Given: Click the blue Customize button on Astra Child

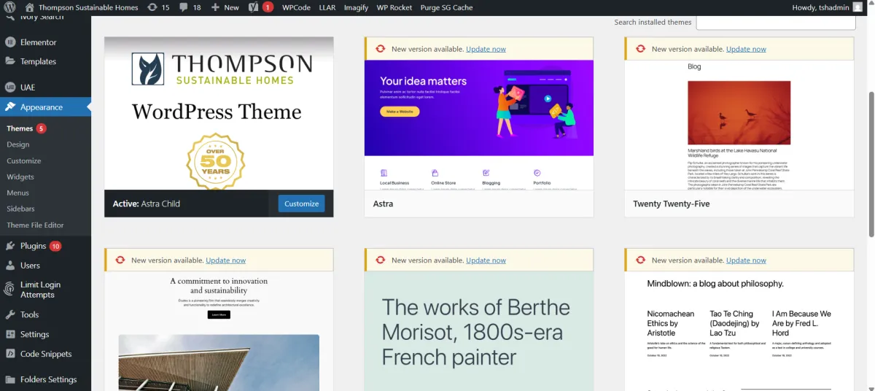Looking at the screenshot, I should coord(302,204).
